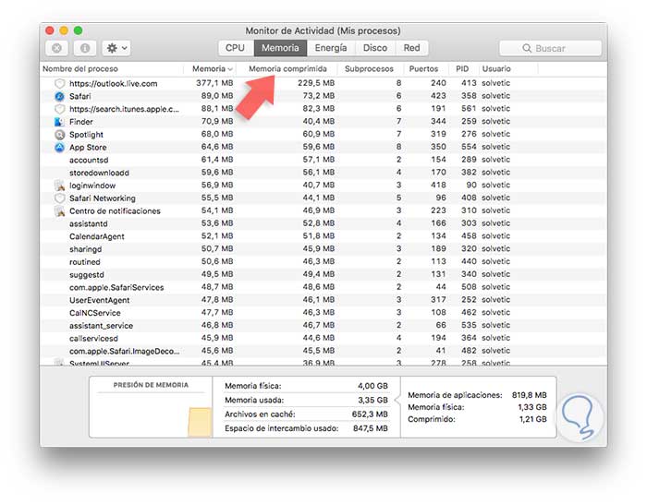Screen dimensions: 647x504
Task: Sort by Usuario column header
Action: (x=496, y=69)
